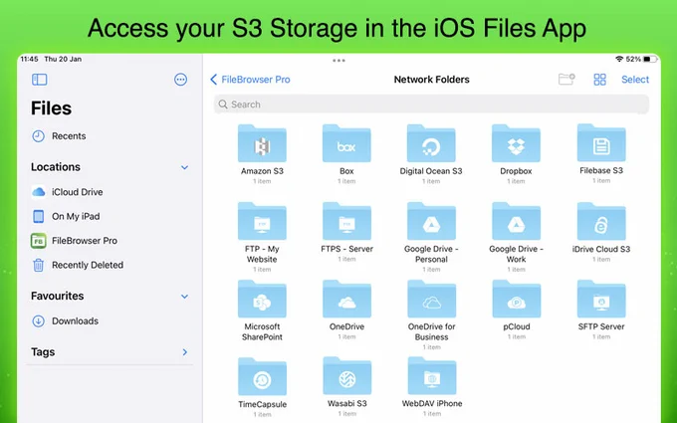The height and width of the screenshot is (423, 677).
Task: Toggle the sidebar panel icon
Action: tap(39, 80)
